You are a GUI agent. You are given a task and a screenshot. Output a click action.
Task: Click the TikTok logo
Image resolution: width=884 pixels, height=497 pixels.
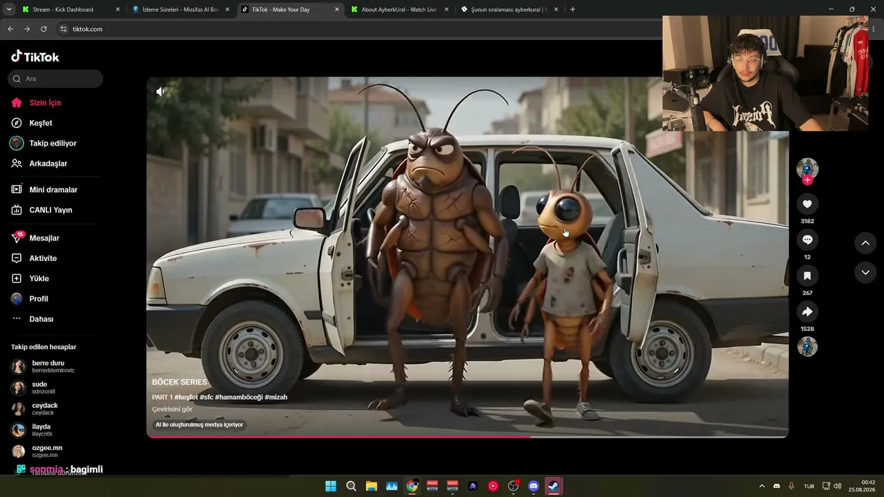(x=35, y=57)
